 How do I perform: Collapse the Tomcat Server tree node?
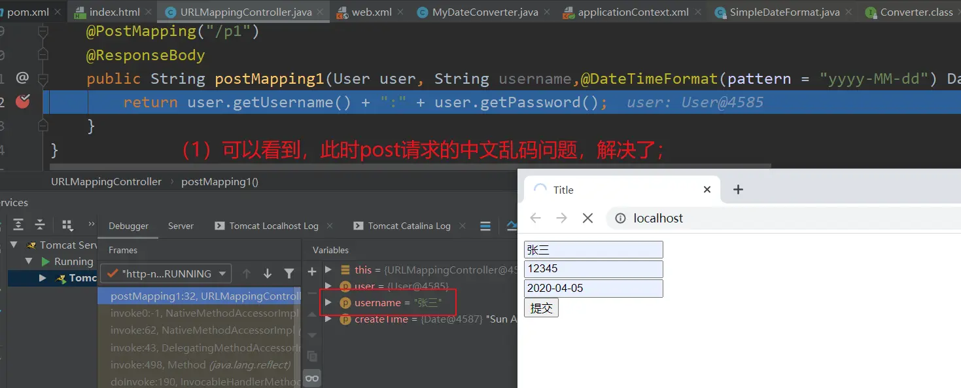tap(14, 245)
